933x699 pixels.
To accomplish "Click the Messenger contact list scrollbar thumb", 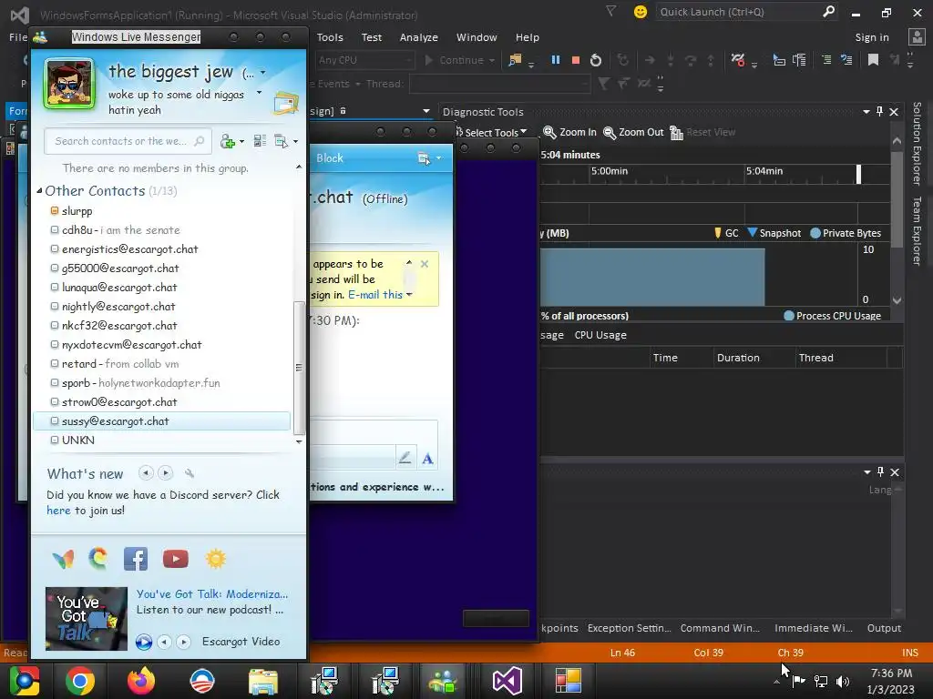I will 299,369.
